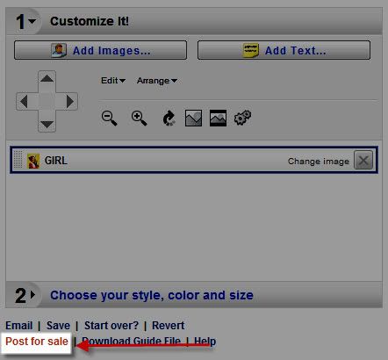The image size is (388, 360).
Task: Click the Change image link
Action: point(319,162)
